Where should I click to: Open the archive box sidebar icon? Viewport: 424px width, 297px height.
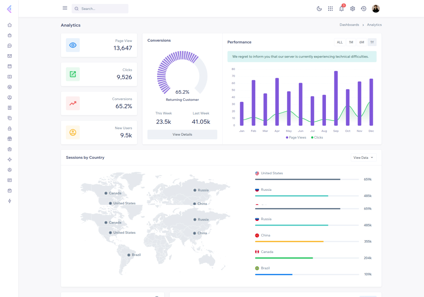coord(10,191)
